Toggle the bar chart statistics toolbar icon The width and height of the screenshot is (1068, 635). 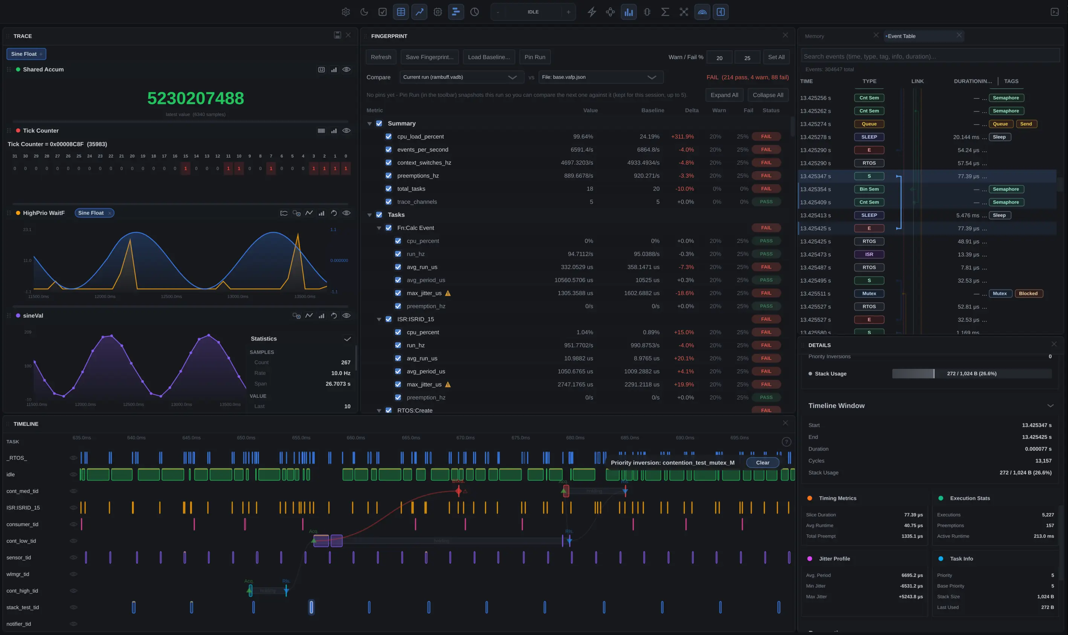629,12
